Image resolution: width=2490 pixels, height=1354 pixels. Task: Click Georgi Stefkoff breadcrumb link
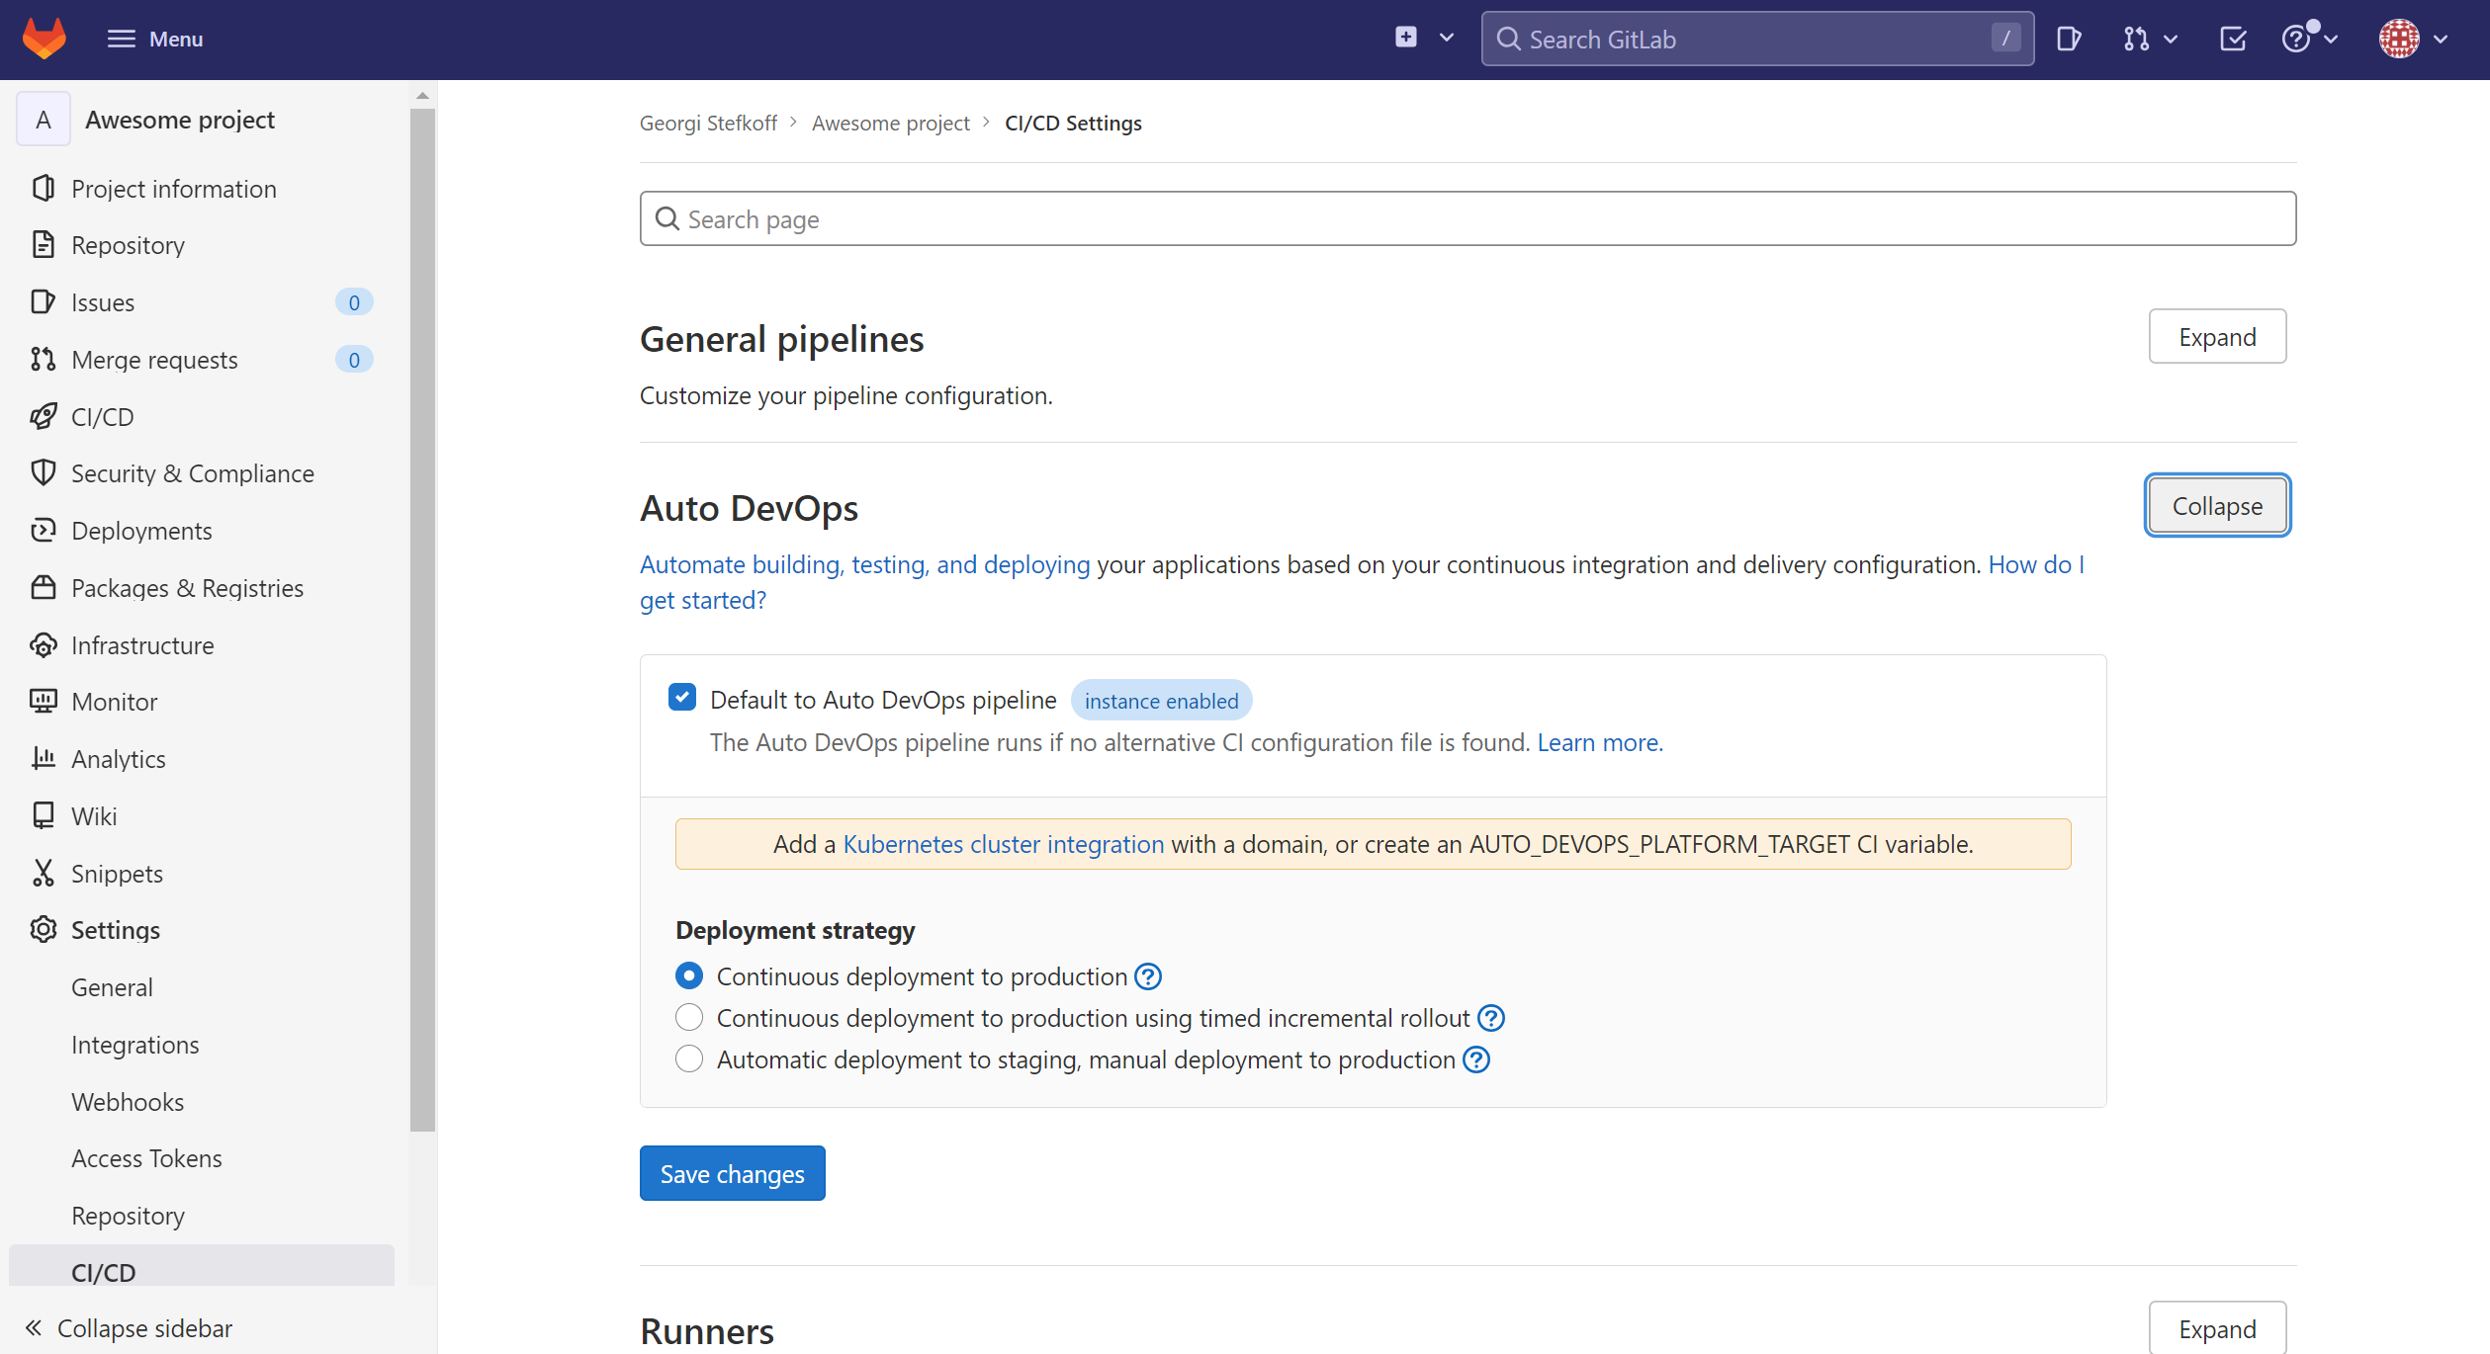click(708, 123)
